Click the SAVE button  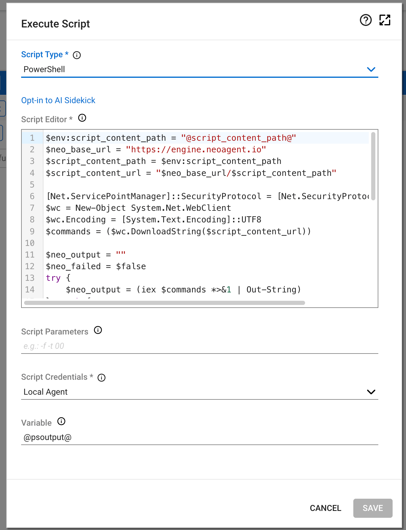pos(373,508)
